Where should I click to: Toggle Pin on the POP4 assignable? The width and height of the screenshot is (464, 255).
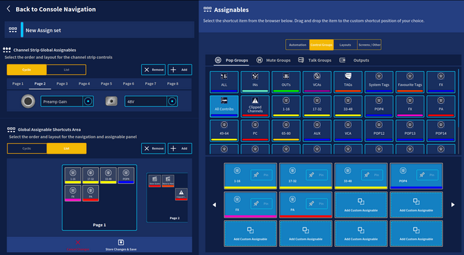click(427, 175)
